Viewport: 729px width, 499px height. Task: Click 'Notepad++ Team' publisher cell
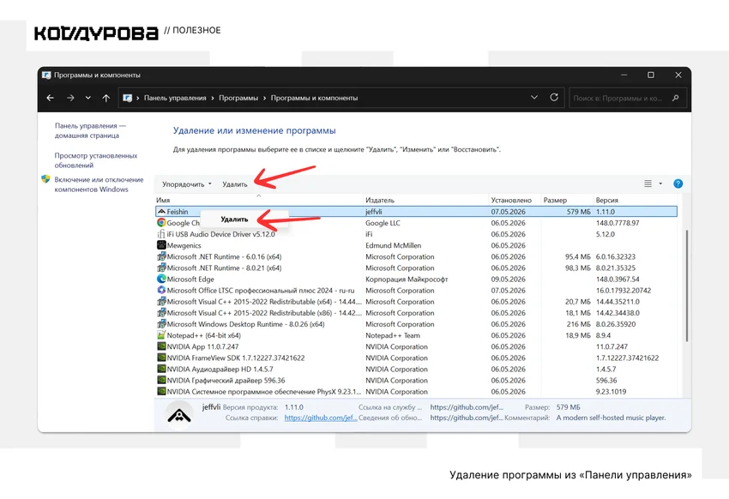pyautogui.click(x=393, y=335)
